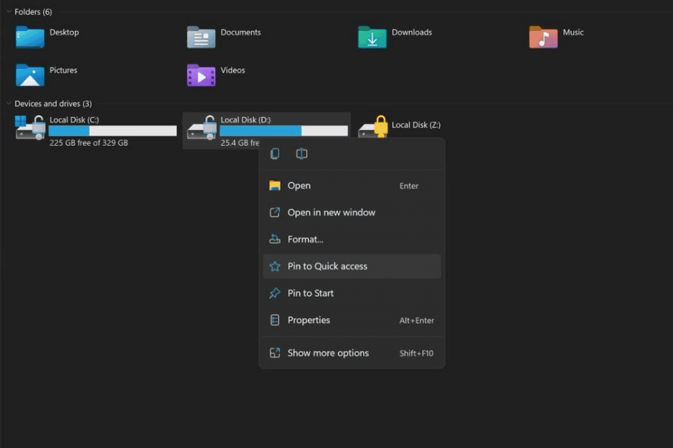The image size is (673, 448).
Task: Collapse the Devices and drives section
Action: (9, 104)
